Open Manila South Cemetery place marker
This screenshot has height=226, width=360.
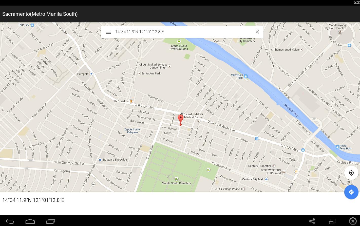coord(176,179)
